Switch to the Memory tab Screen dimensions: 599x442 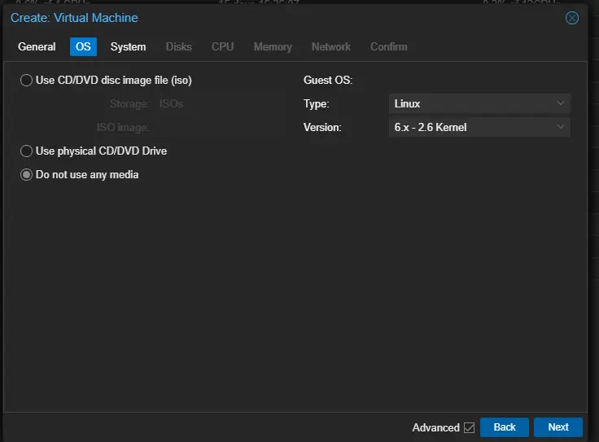pos(273,47)
